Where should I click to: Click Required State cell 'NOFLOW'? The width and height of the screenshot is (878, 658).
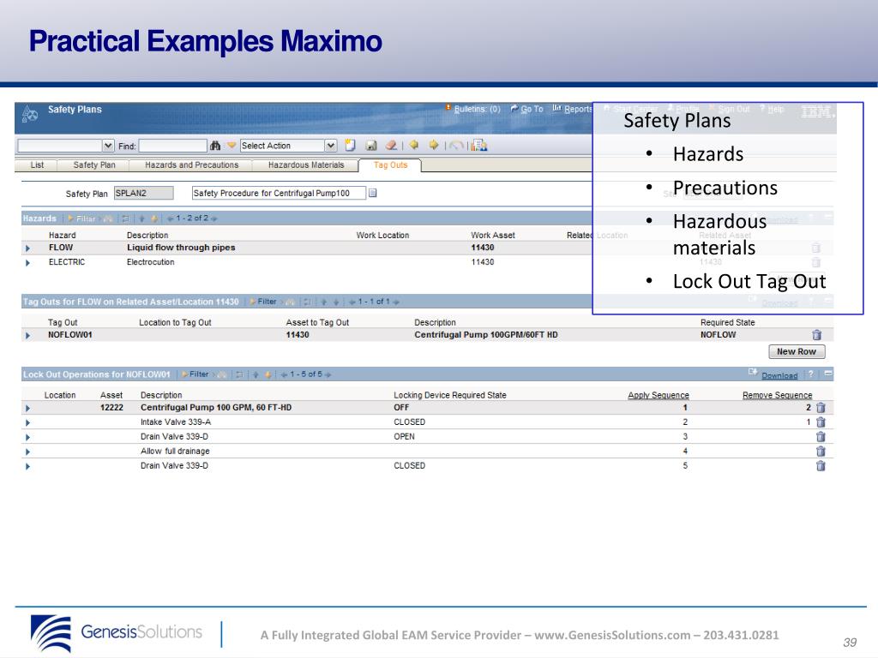click(718, 335)
